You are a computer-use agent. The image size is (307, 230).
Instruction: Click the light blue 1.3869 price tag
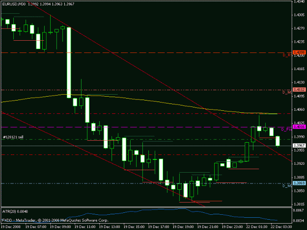tap(299, 183)
